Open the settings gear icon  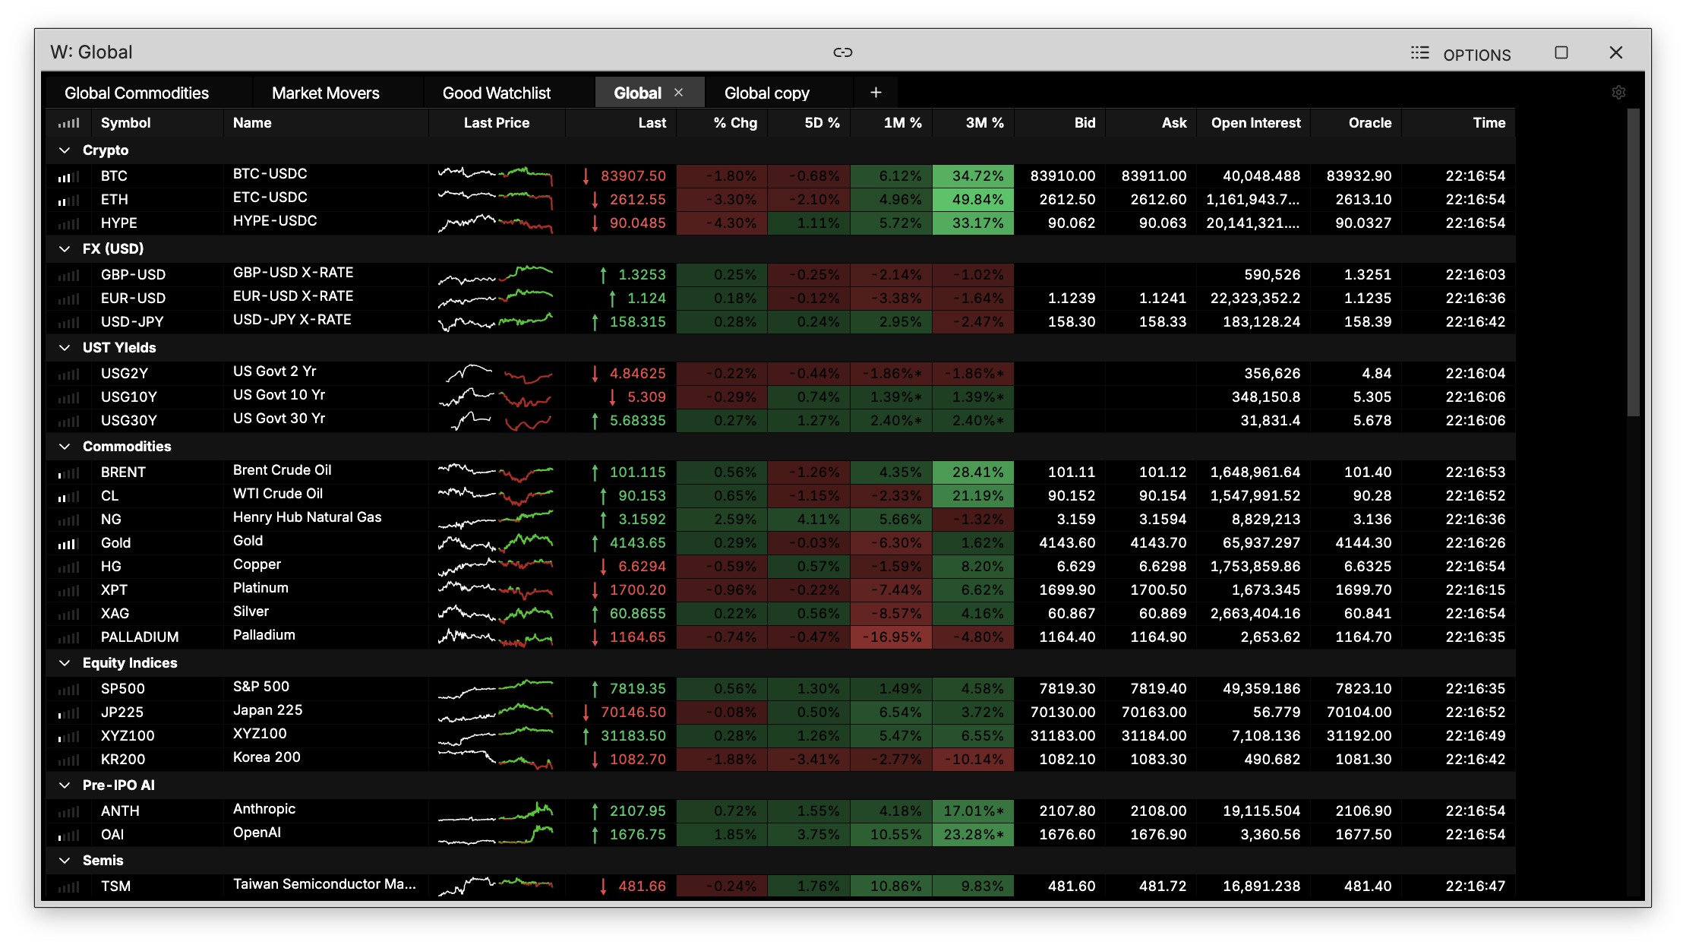point(1618,92)
